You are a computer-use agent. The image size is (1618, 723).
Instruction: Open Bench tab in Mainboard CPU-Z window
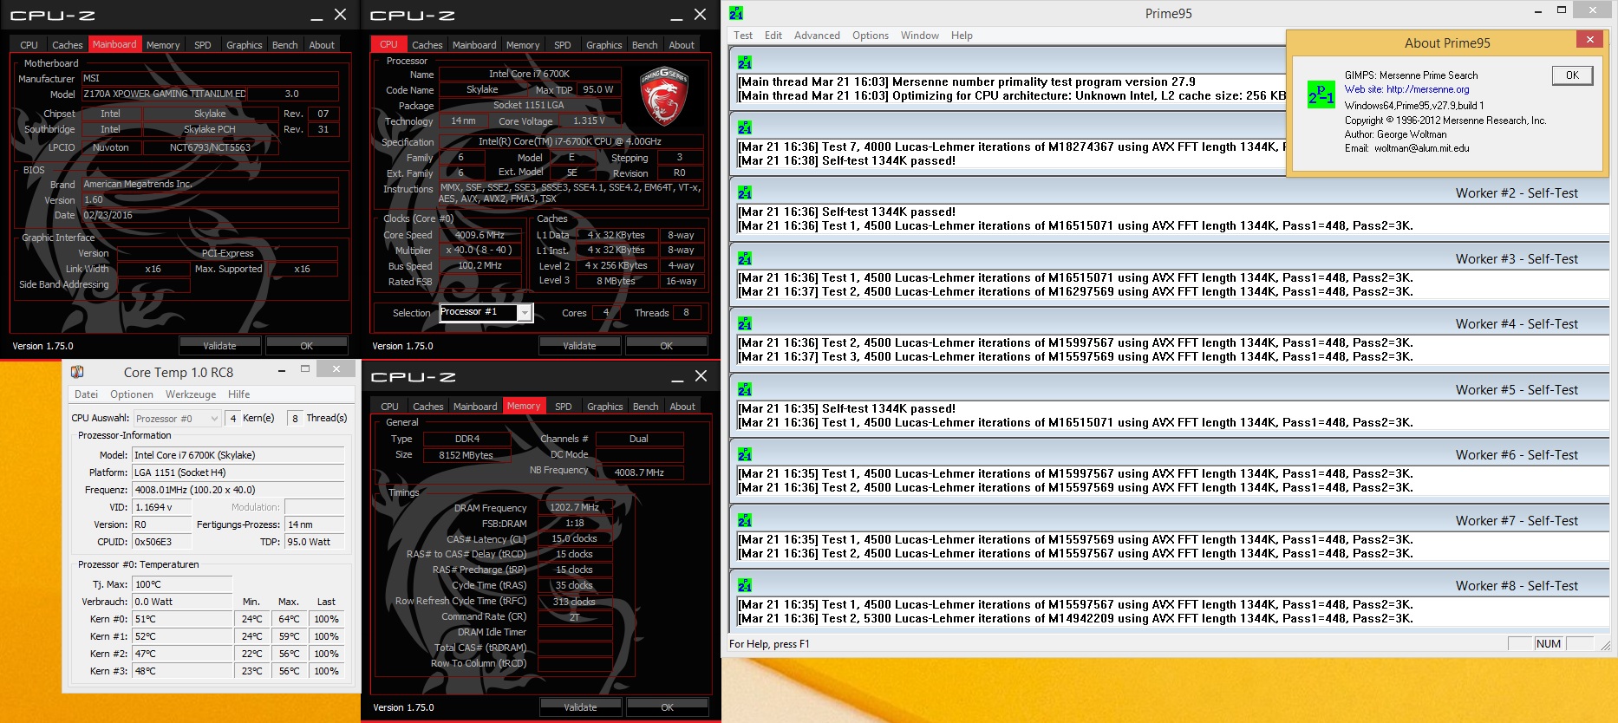(x=284, y=45)
